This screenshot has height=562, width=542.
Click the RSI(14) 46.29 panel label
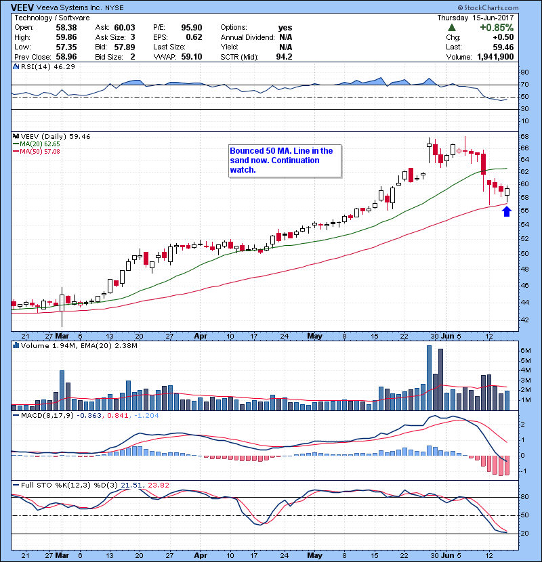[48, 66]
